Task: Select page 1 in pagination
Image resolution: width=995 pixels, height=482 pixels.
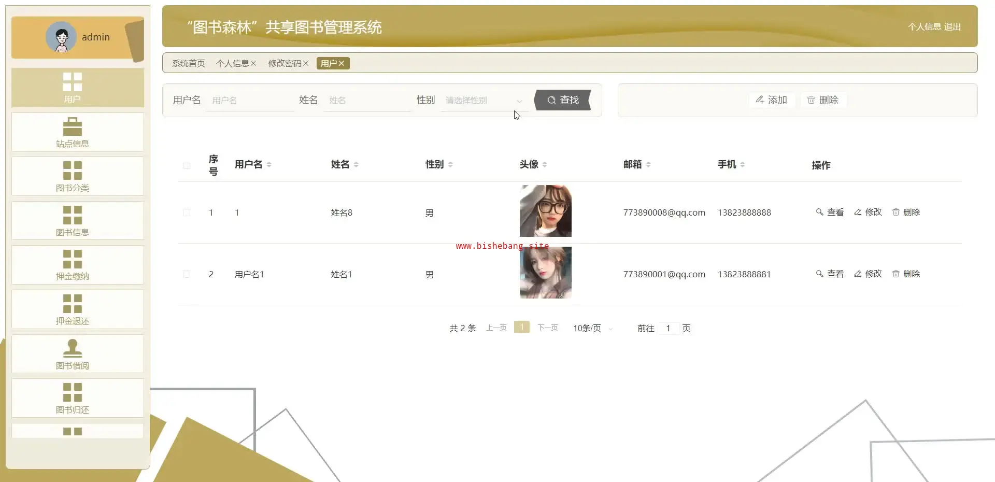Action: point(522,327)
